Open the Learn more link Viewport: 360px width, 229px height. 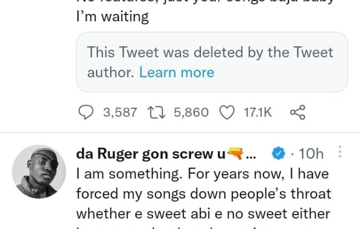click(x=177, y=72)
